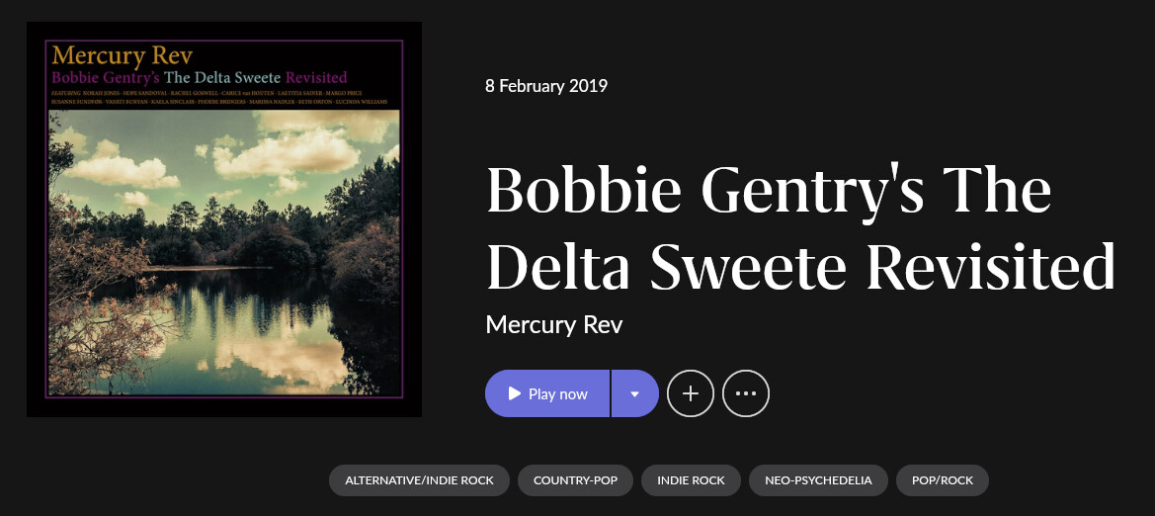Choose the COUNTRY-POP genre tag
This screenshot has height=516, width=1155.
coord(575,480)
